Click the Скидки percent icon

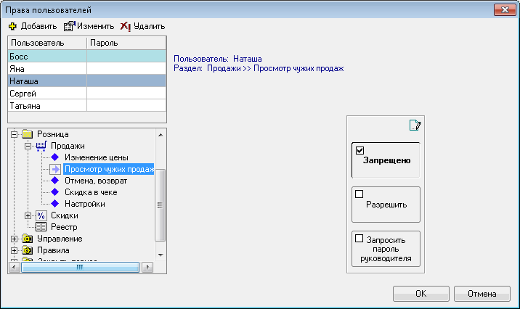coord(41,215)
